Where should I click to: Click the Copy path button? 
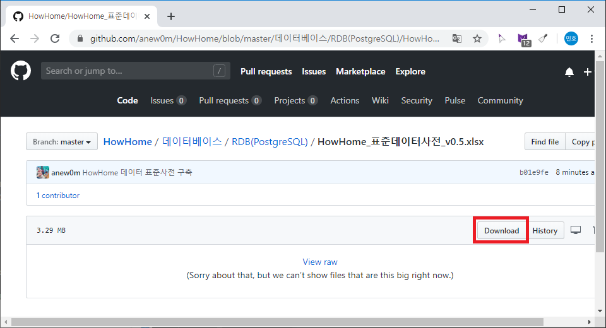(x=580, y=142)
